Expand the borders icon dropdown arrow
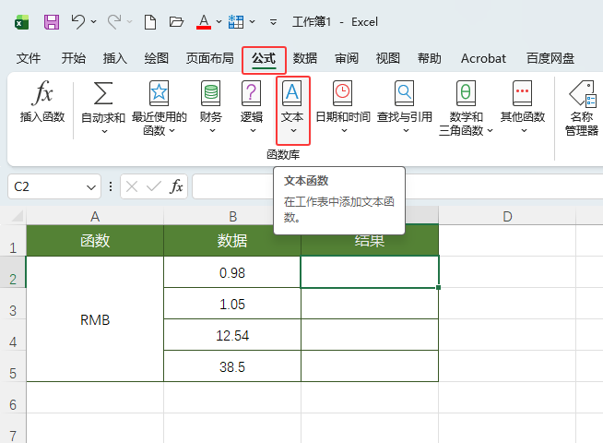Viewport: 603px width, 443px height. 253,22
